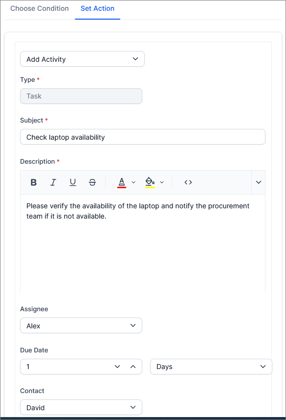Click the disabled Task type field
286x420 pixels.
tap(81, 96)
